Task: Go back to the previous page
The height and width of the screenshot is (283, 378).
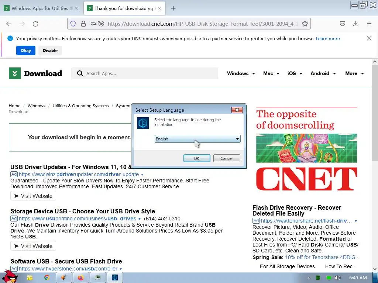Action: click(9, 24)
